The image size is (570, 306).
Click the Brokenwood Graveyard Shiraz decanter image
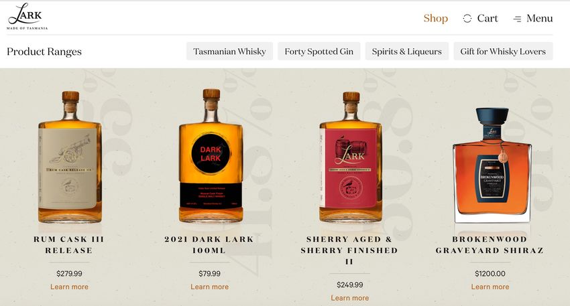tap(492, 165)
